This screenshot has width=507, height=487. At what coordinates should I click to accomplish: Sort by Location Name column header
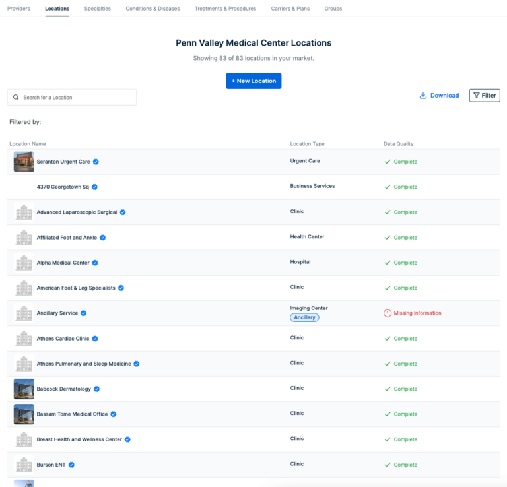[x=28, y=144]
